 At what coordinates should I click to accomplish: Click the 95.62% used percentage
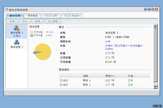click(x=50, y=32)
